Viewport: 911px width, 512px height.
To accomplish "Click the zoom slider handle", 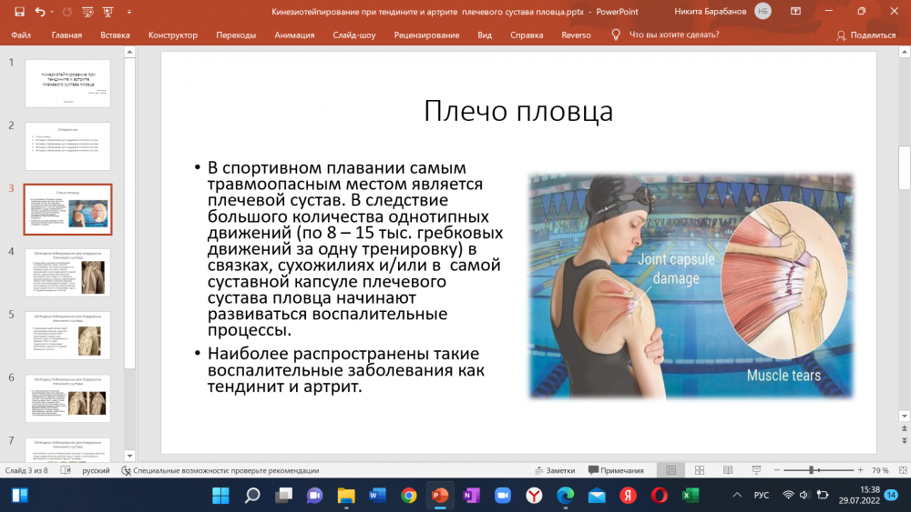I will point(811,470).
